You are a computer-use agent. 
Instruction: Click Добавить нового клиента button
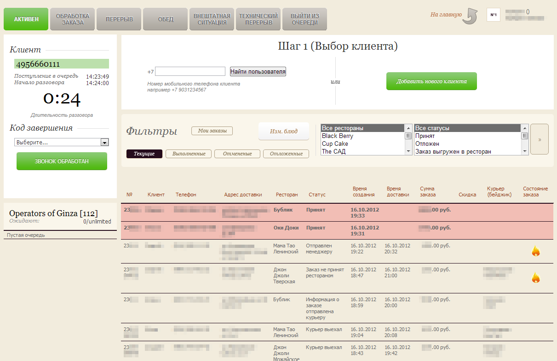[x=431, y=81]
